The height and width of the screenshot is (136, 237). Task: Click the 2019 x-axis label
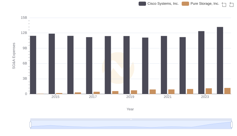(130, 97)
